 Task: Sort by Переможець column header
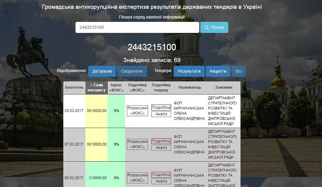coord(190,87)
